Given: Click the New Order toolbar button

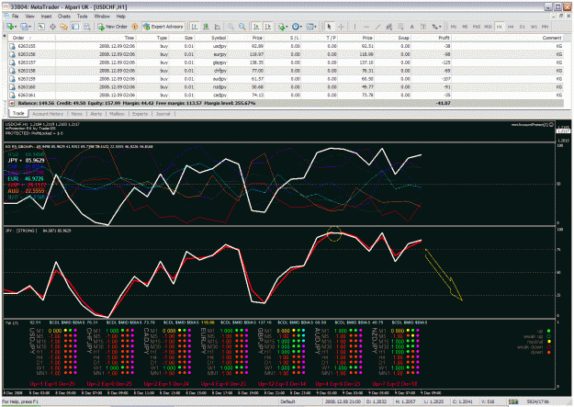Looking at the screenshot, I should [112, 27].
